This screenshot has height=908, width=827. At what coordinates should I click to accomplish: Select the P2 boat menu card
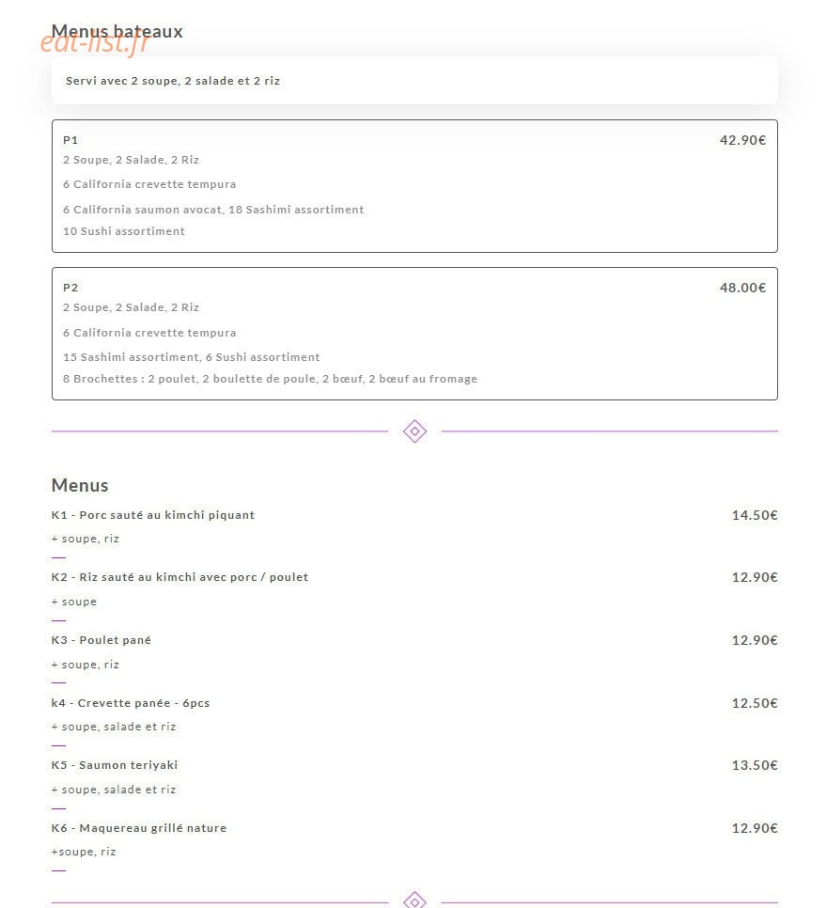click(414, 334)
